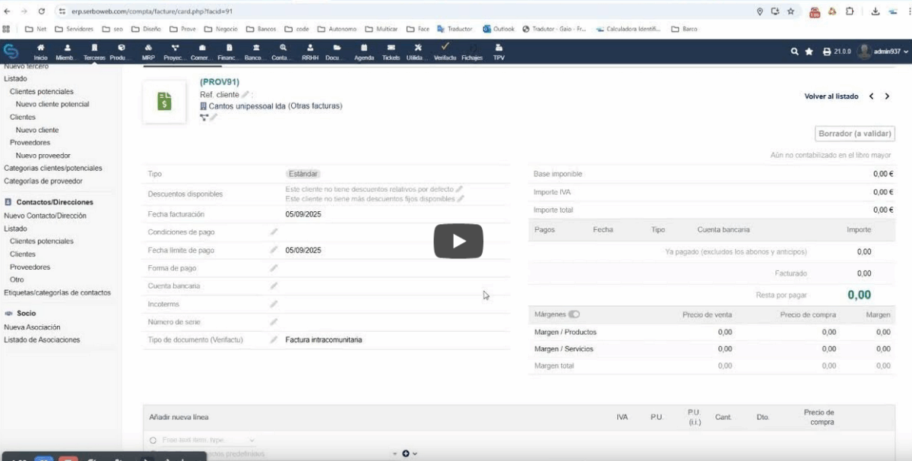Click the search magnifier in the header
Viewport: 912px width, 461px height.
pos(795,52)
